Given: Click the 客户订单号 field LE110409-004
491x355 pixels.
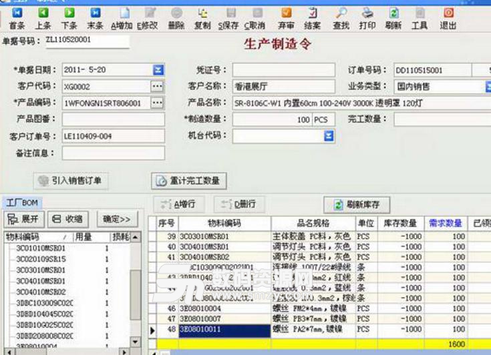Looking at the screenshot, I should click(x=114, y=136).
